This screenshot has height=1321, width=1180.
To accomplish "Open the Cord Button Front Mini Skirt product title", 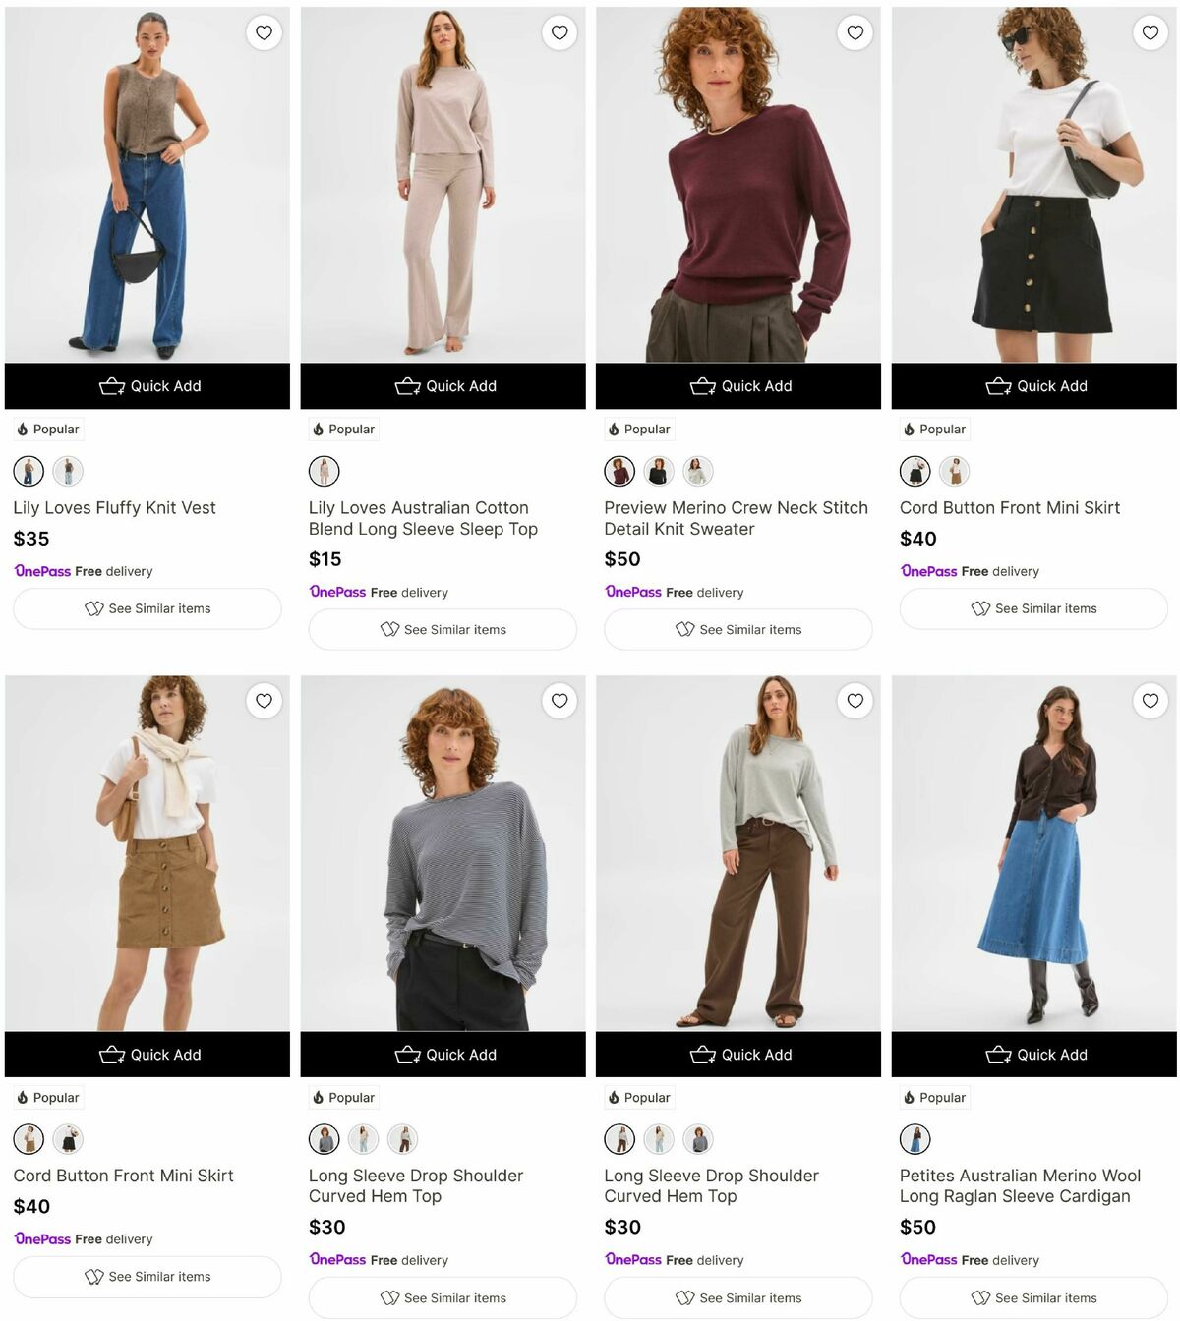I will click(1010, 507).
